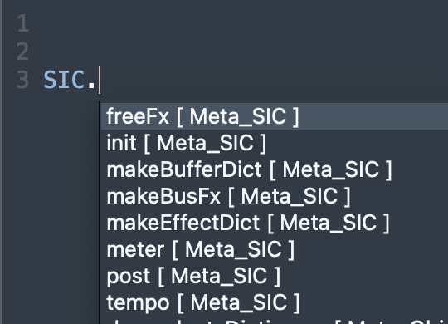Click line number 3 in the gutter
Image resolution: width=448 pixels, height=324 pixels.
coord(23,79)
